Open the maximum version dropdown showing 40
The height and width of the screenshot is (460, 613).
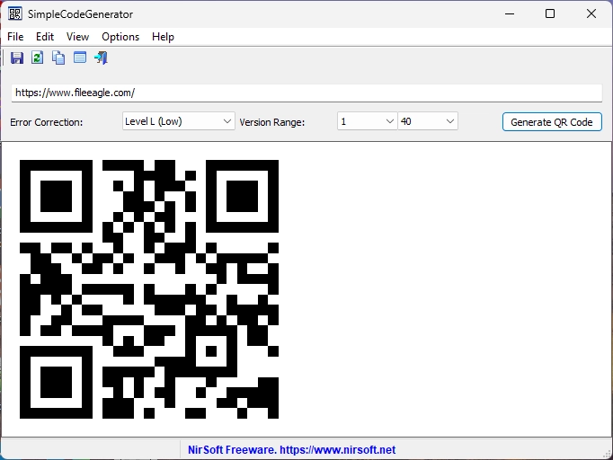click(x=428, y=121)
